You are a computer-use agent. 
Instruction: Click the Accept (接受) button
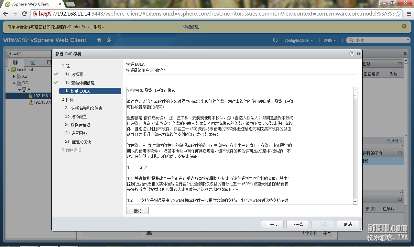click(137, 211)
